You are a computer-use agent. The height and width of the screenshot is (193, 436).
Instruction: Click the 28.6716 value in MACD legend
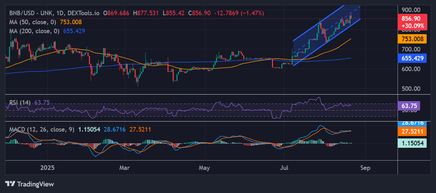115,129
